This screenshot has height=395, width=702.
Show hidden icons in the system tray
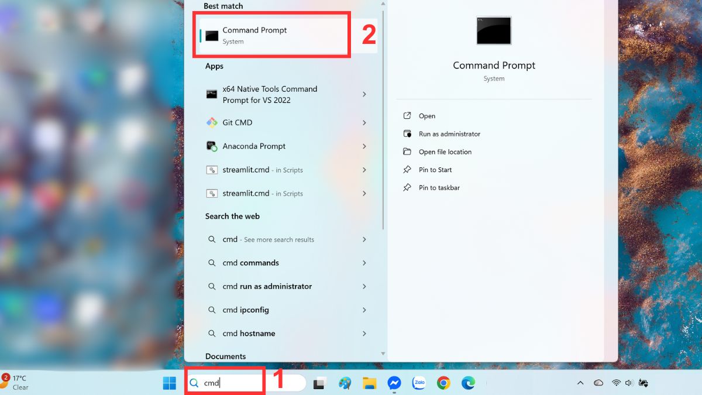coord(580,383)
